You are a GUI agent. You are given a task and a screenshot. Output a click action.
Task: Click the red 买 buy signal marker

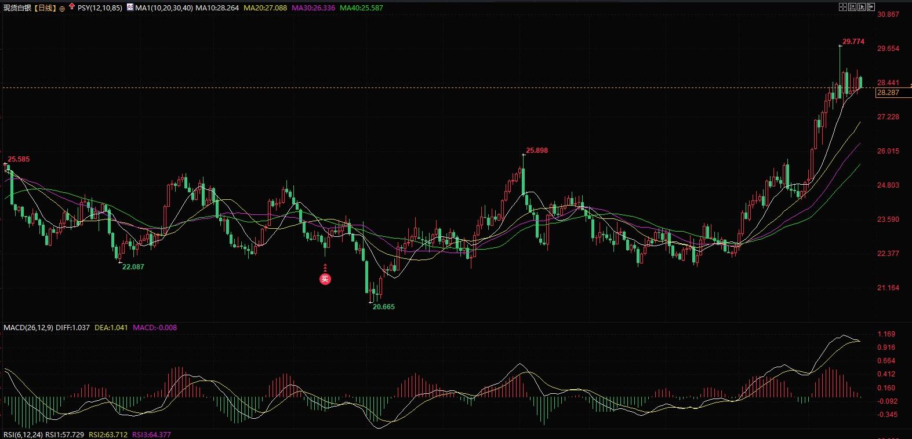click(325, 279)
